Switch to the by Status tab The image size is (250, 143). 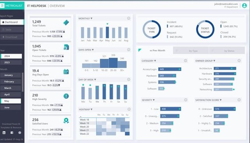pos(227,51)
